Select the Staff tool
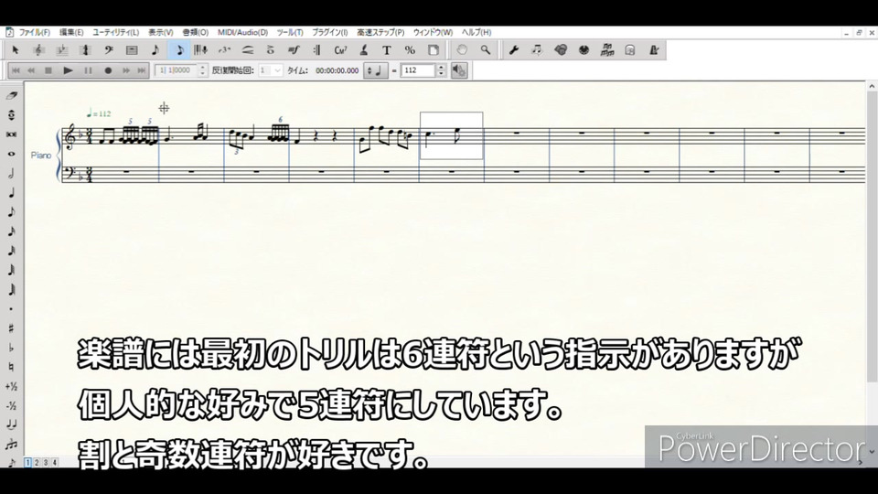Viewport: 878px width, 494px height. pos(38,50)
